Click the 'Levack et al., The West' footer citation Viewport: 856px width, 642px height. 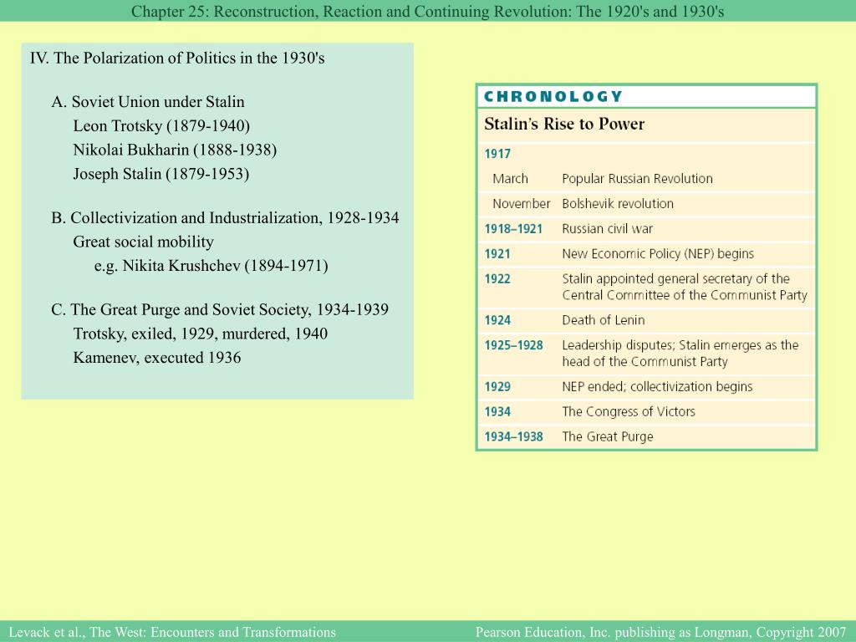172,632
